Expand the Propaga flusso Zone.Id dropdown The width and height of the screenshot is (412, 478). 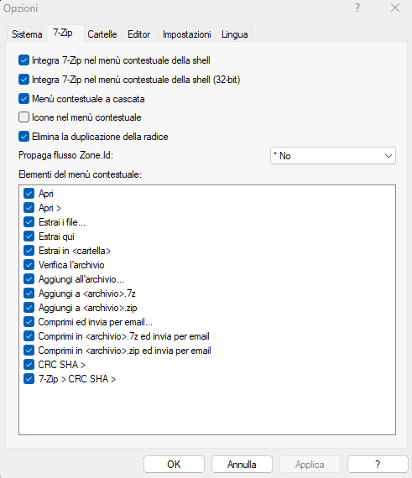coord(333,156)
